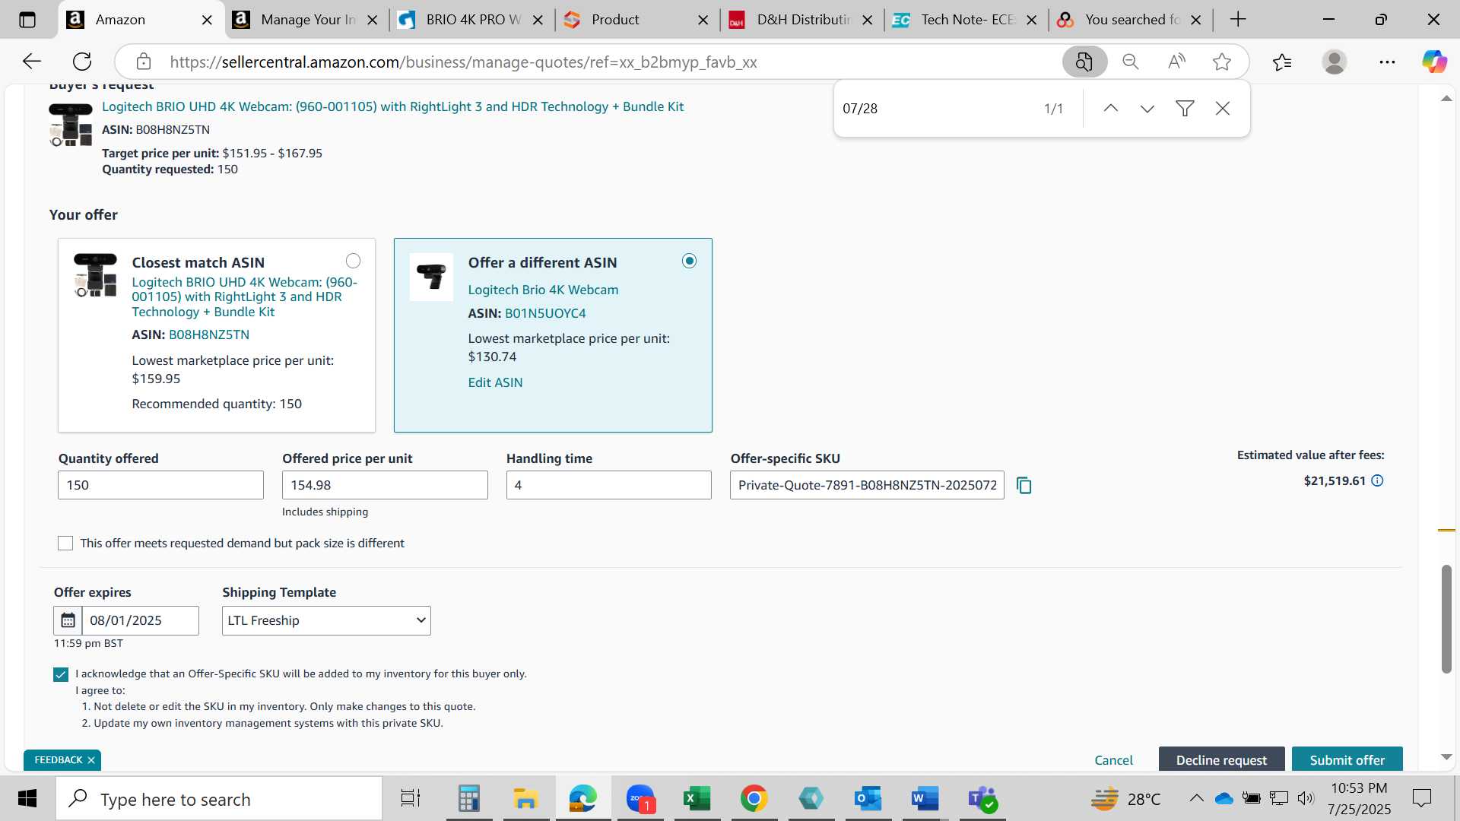Click the page vertical scrollbar thumb
This screenshot has width=1460, height=821.
pos(1446,619)
